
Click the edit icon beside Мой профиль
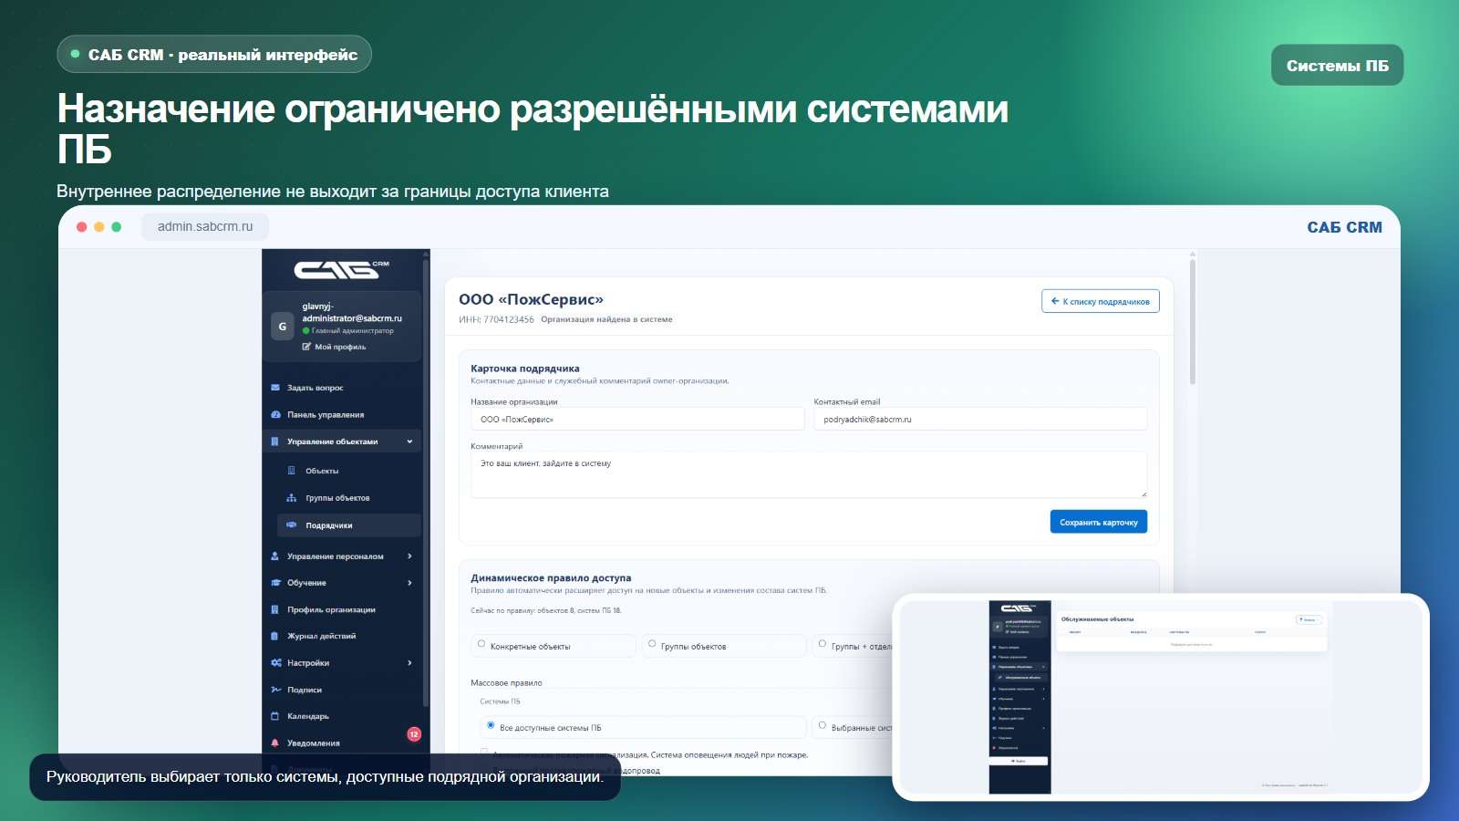pyautogui.click(x=306, y=347)
